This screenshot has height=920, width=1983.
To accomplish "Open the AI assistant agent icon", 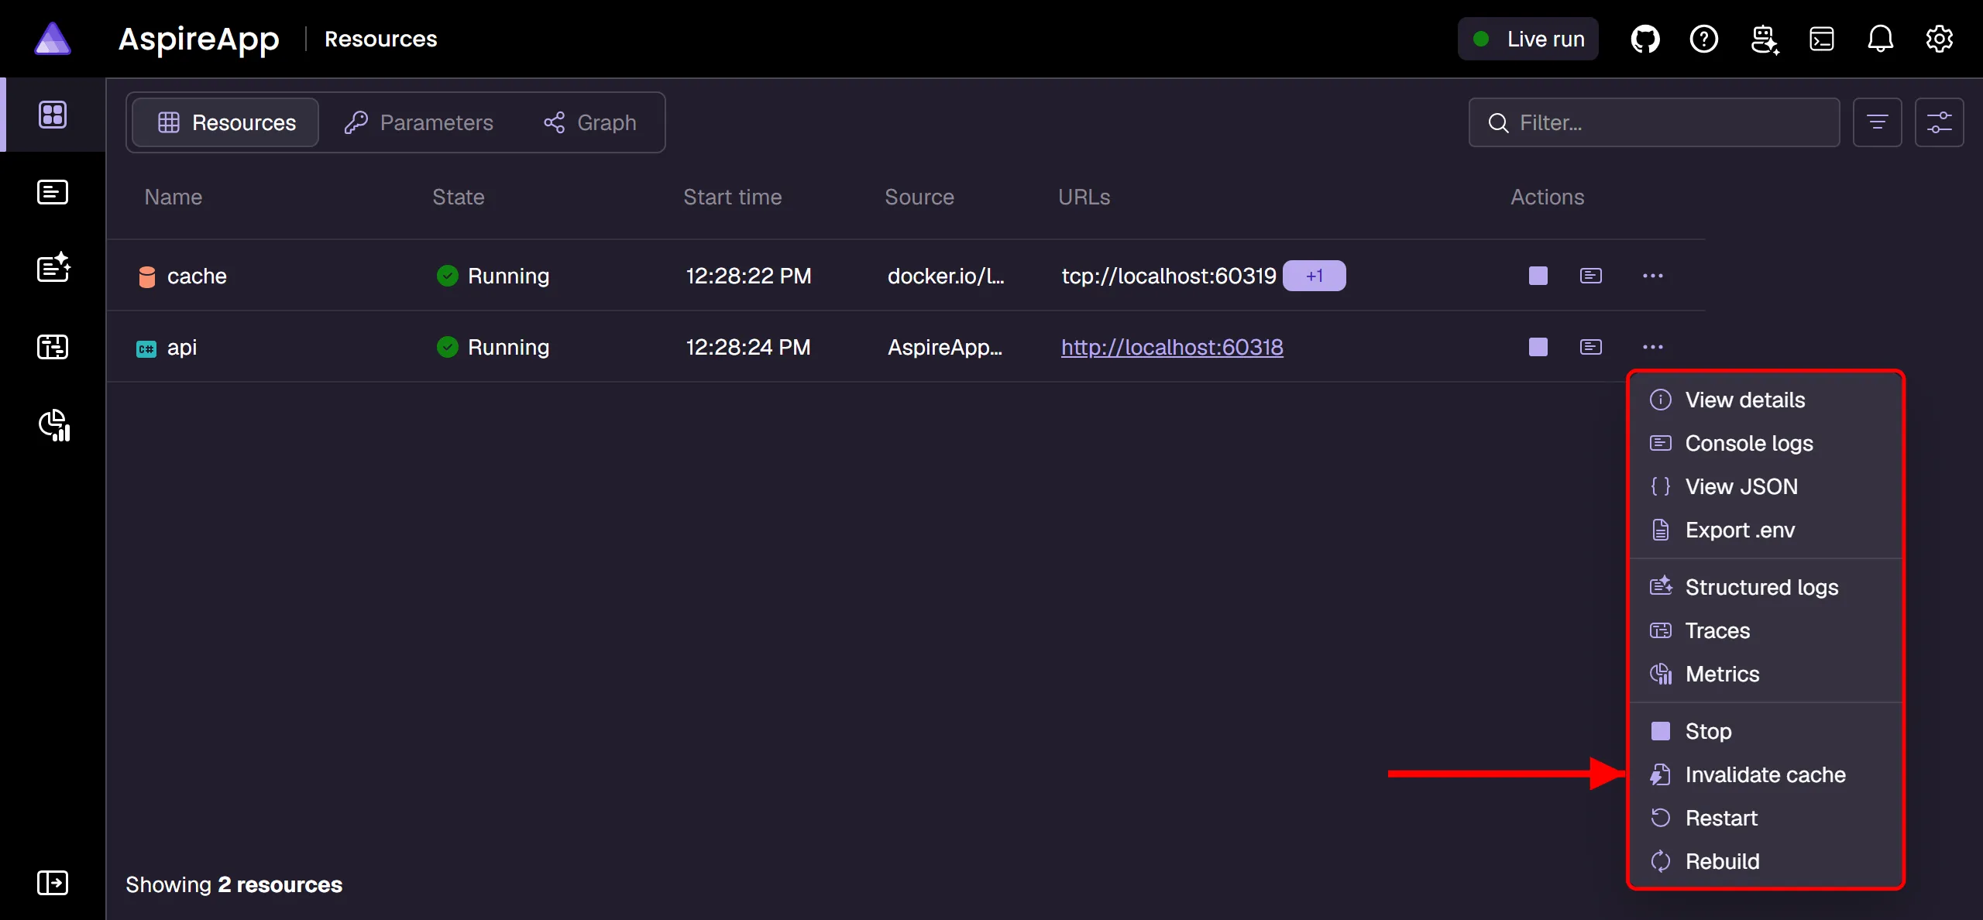I will 1765,39.
